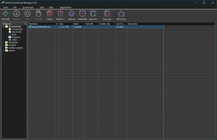
Task: Sort by Transfer rate column header
Action: (x=107, y=24)
